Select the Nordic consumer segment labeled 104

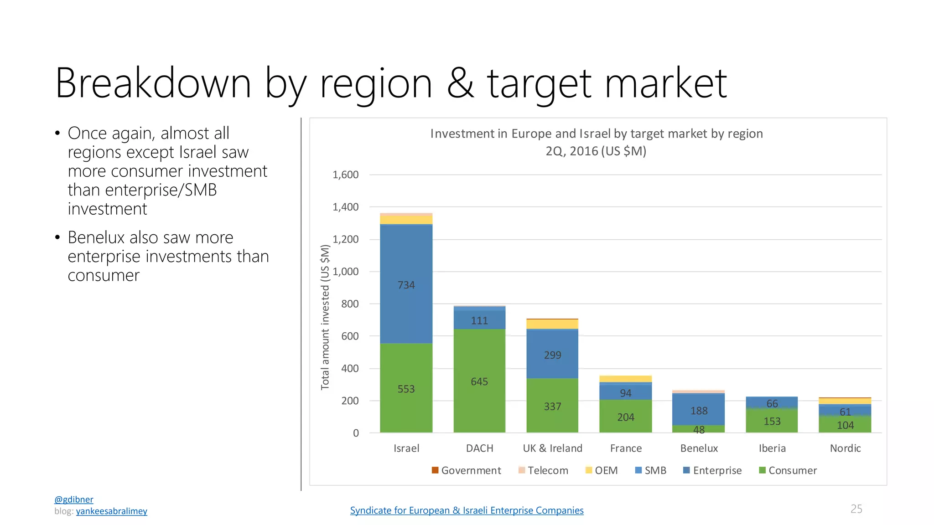845,424
